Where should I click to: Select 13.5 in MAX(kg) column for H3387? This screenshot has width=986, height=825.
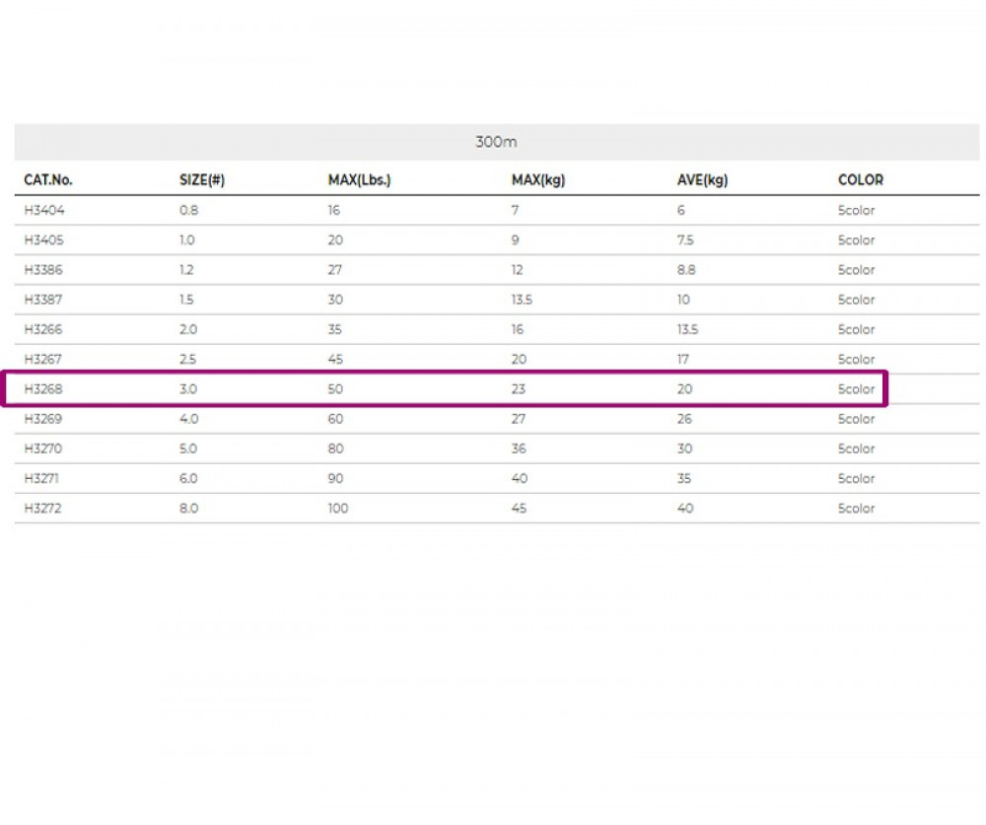pyautogui.click(x=522, y=300)
